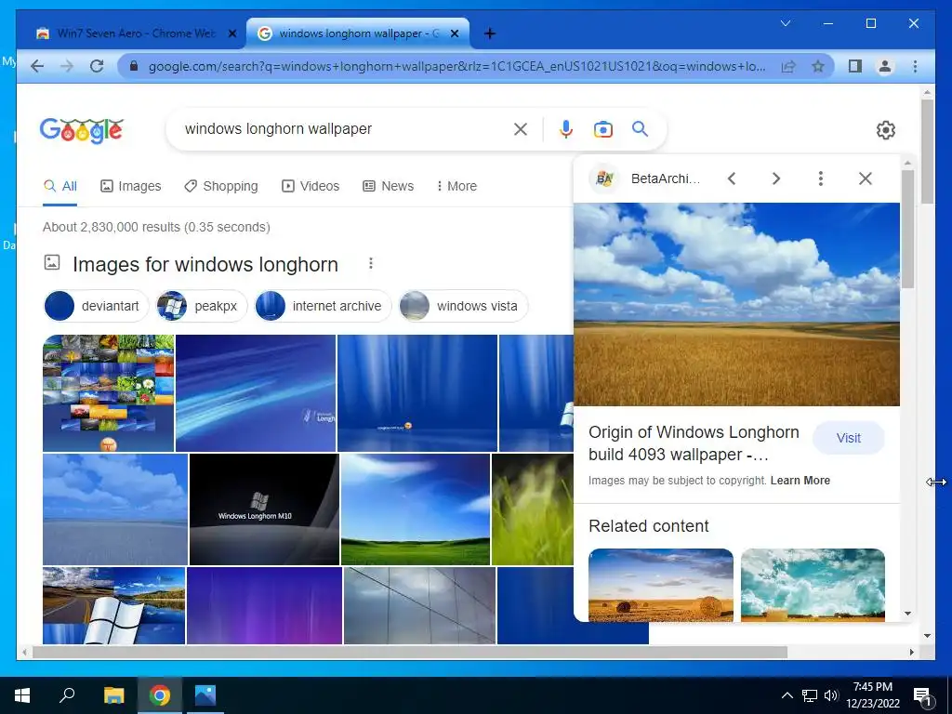The width and height of the screenshot is (952, 714).
Task: Open File Explorer from taskbar
Action: coord(113,695)
